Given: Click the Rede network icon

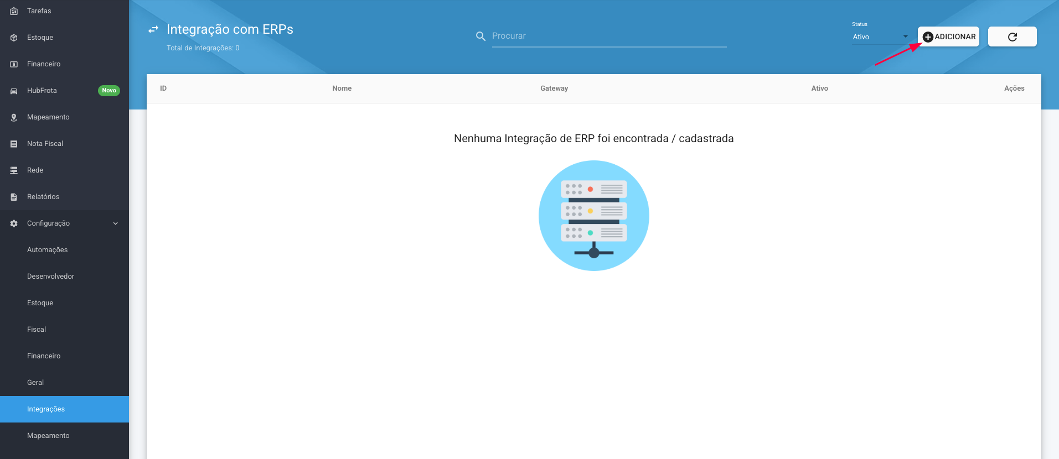Looking at the screenshot, I should click(14, 170).
